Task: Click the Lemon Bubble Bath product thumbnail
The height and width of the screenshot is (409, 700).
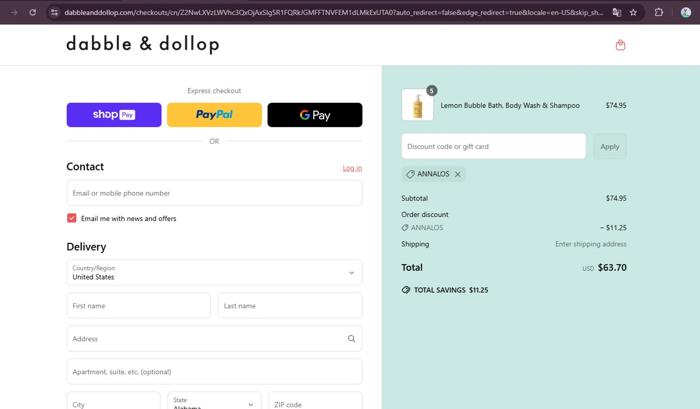Action: coord(418,105)
